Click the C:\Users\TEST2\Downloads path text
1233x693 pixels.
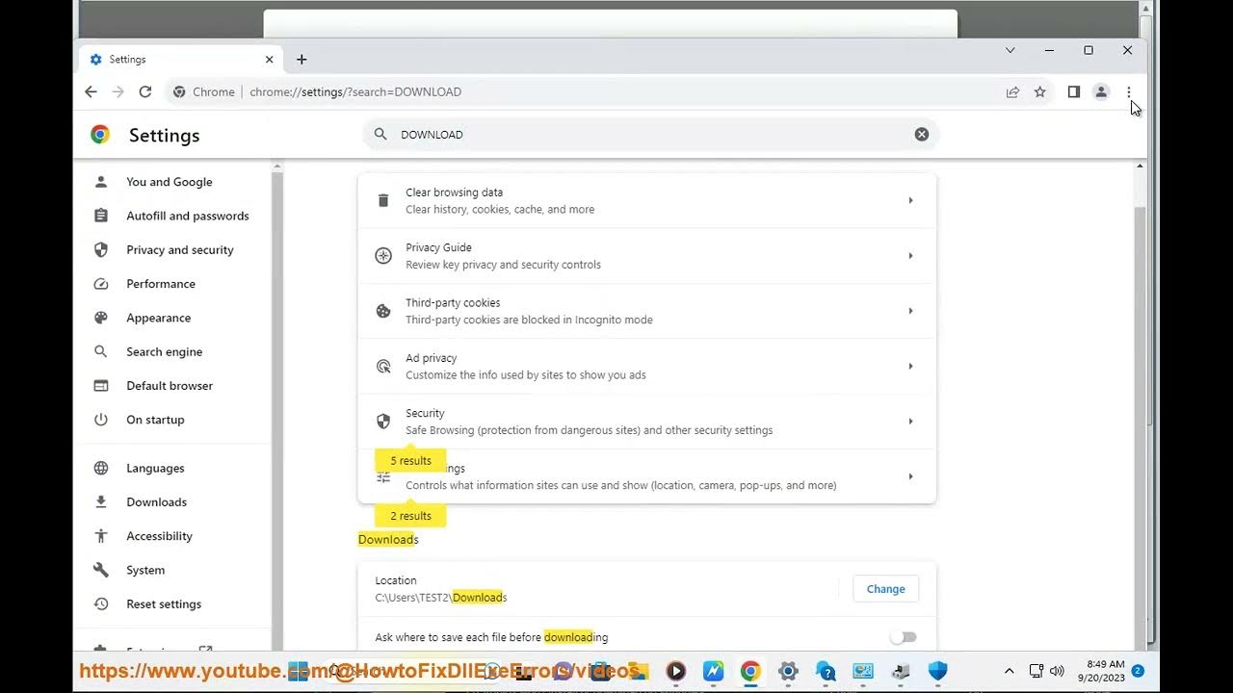tap(441, 598)
